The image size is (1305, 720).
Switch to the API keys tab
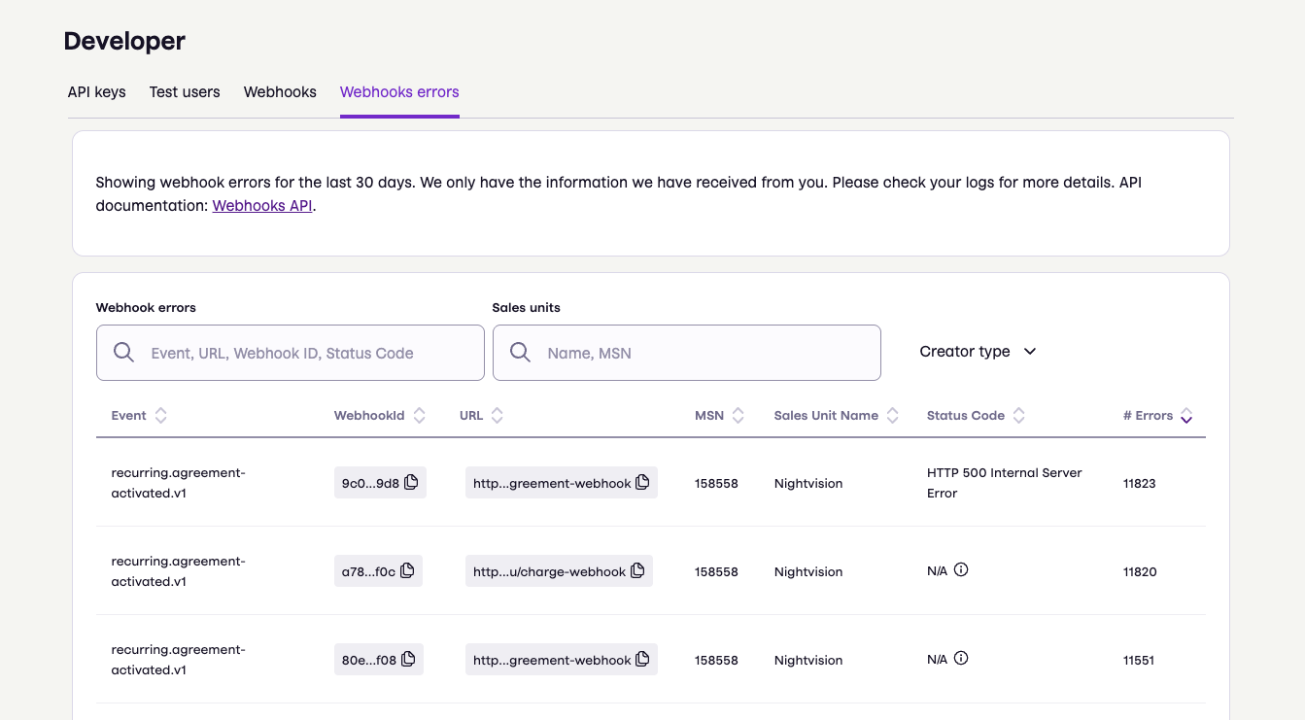coord(96,91)
